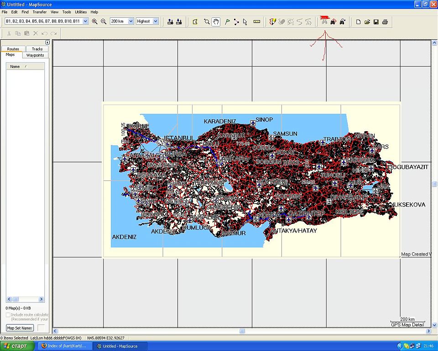The width and height of the screenshot is (438, 351).
Task: Click the Zoom Out magnifier icon
Action: (x=104, y=21)
